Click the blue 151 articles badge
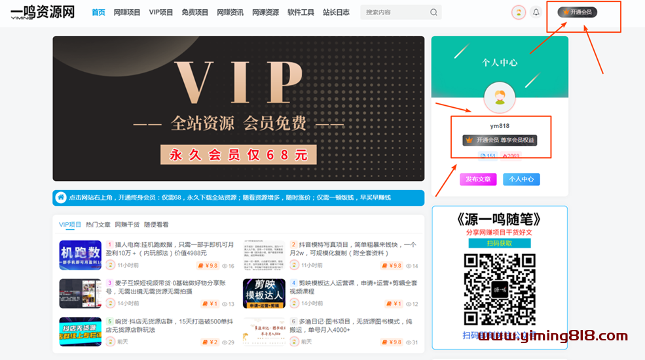This screenshot has height=360, width=645. point(488,156)
